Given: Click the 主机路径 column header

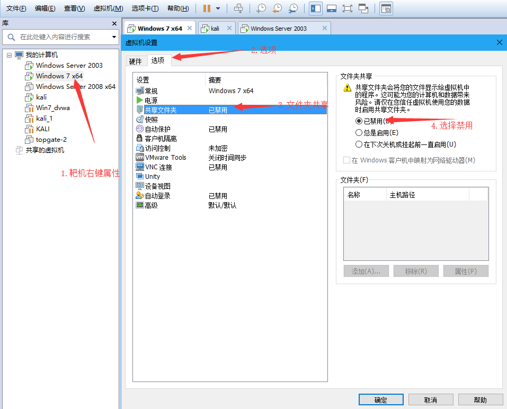Looking at the screenshot, I should point(428,195).
